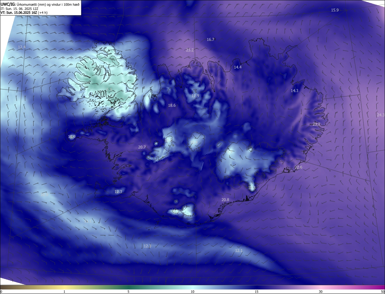This screenshot has height=294, width=385.
Task: Click the 12.1 value label
Action: [x=239, y=251]
